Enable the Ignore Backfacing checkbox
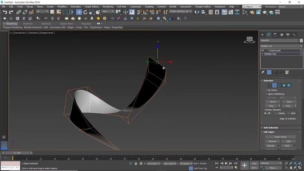The image size is (304, 171). pos(266,94)
